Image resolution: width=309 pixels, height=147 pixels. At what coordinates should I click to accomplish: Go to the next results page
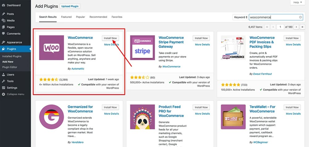click(x=296, y=27)
